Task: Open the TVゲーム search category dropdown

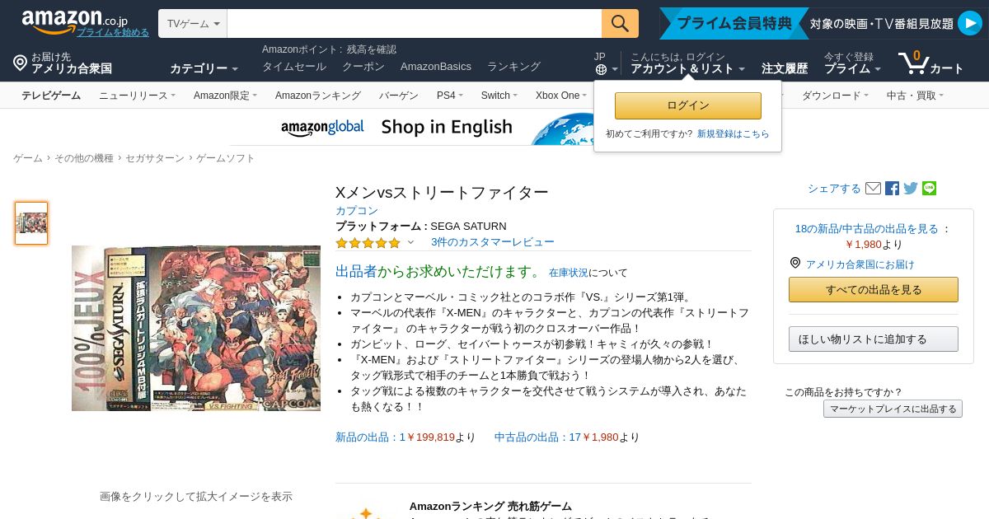Action: 193,24
